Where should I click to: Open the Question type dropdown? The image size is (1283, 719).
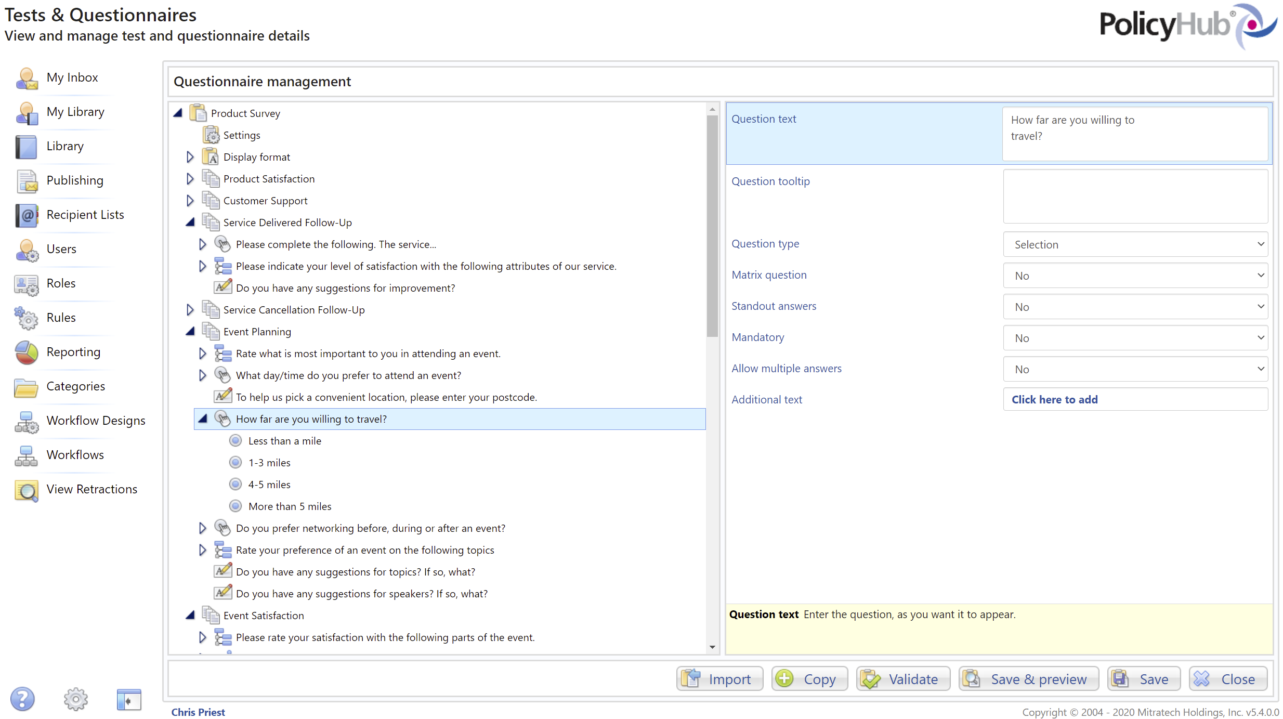[x=1135, y=244]
